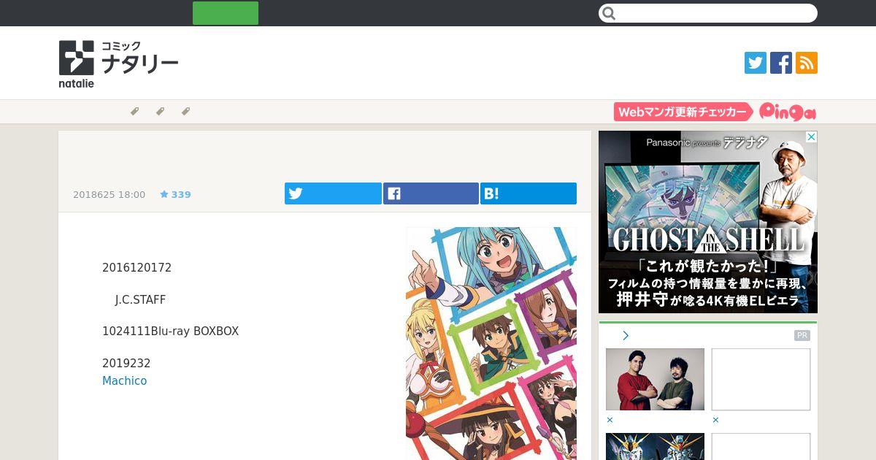
Task: Open the Machico link in the article
Action: pyautogui.click(x=125, y=381)
